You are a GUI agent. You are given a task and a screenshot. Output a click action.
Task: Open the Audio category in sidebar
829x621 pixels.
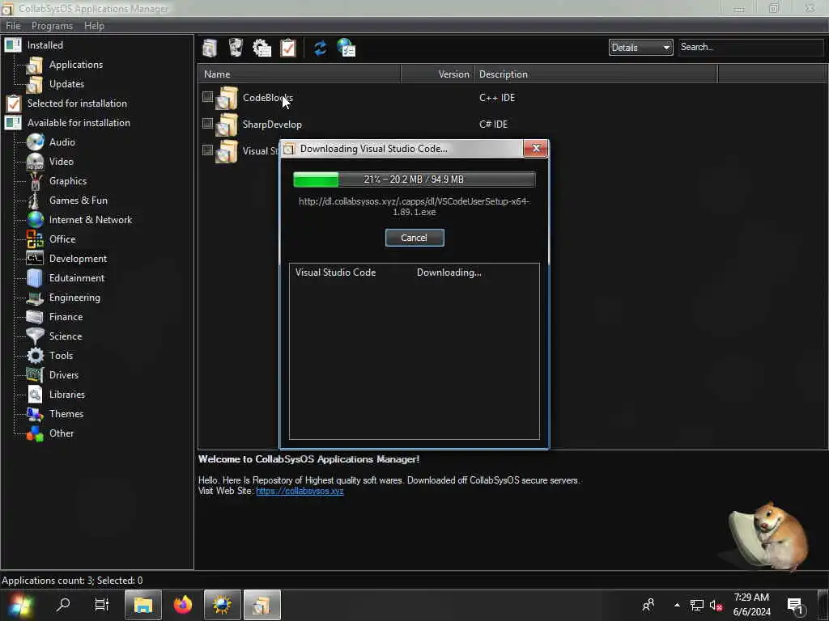[62, 142]
